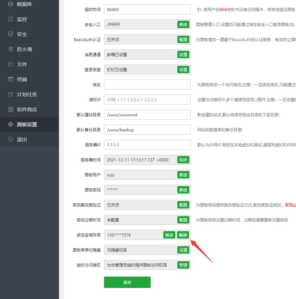Click 配置 button for 密码复杂度验证
Viewport: 296px width, 299px height.
183,205
